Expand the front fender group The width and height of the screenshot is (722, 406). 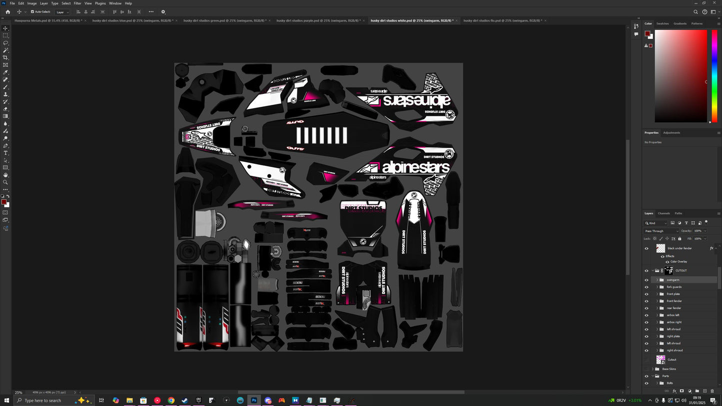[x=657, y=301]
